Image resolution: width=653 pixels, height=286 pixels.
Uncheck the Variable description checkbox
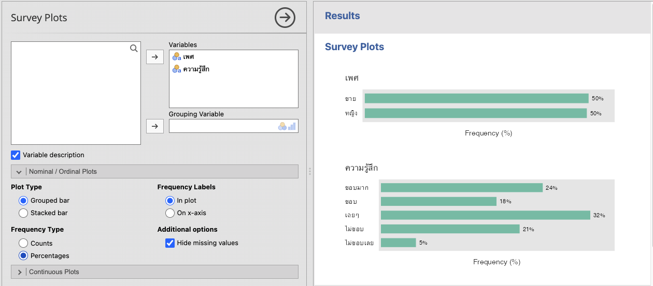pyautogui.click(x=16, y=155)
